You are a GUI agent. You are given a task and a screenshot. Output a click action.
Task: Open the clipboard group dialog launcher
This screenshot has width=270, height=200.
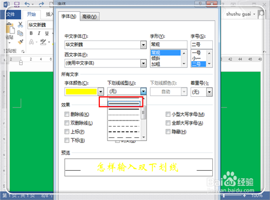23,51
